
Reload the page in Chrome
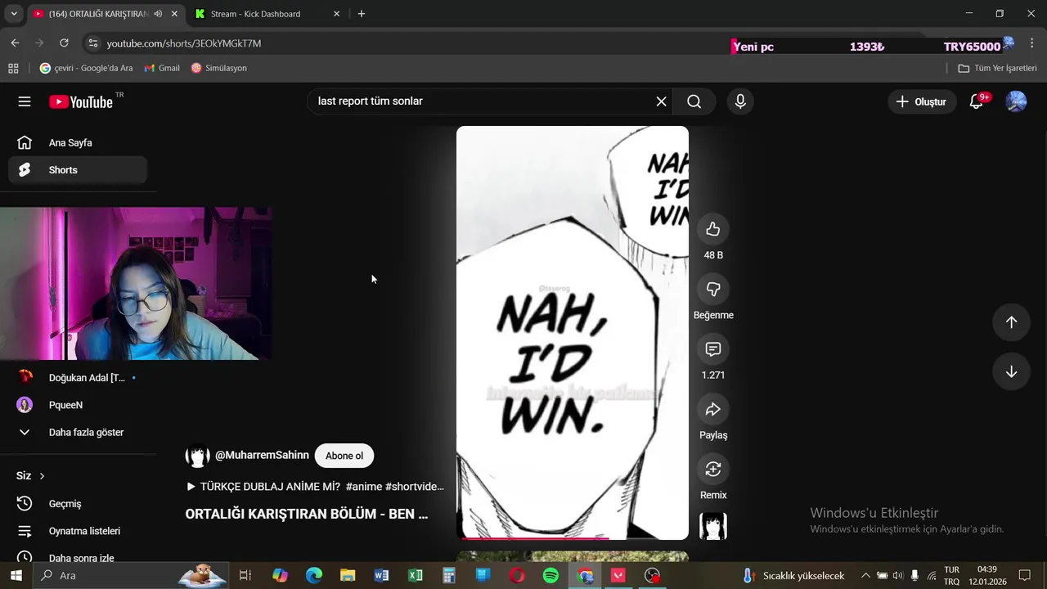pos(64,43)
